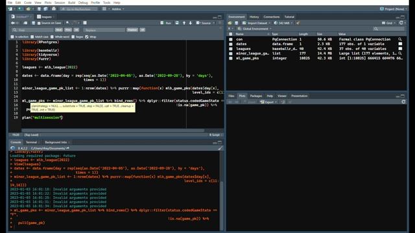
Task: Click the Replace button
Action: (132, 30)
